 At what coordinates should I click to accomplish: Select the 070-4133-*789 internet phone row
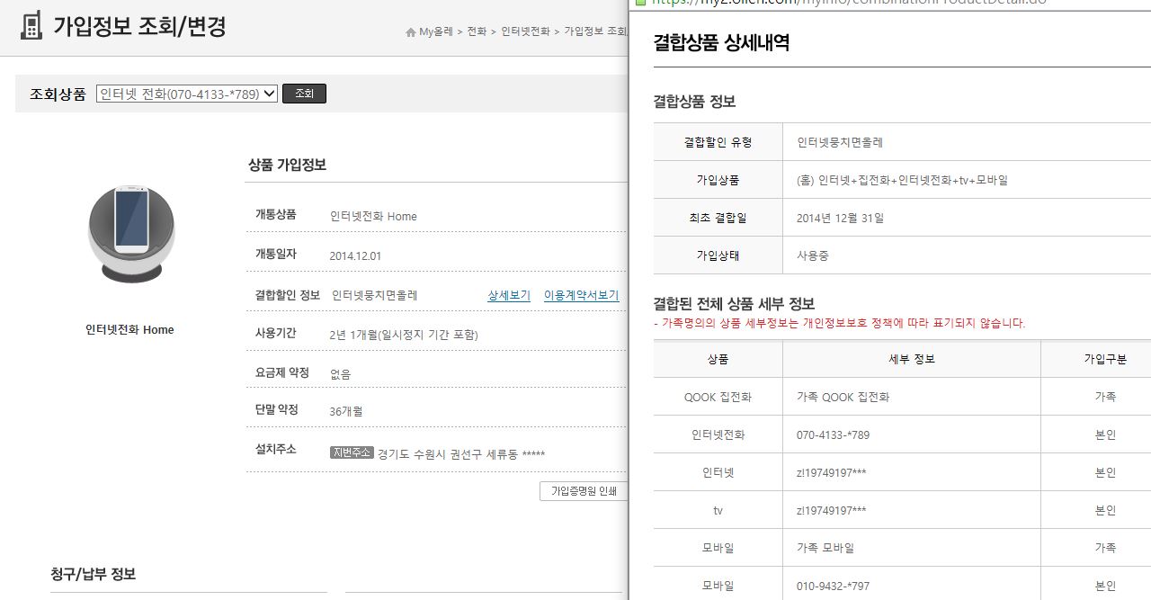point(833,434)
